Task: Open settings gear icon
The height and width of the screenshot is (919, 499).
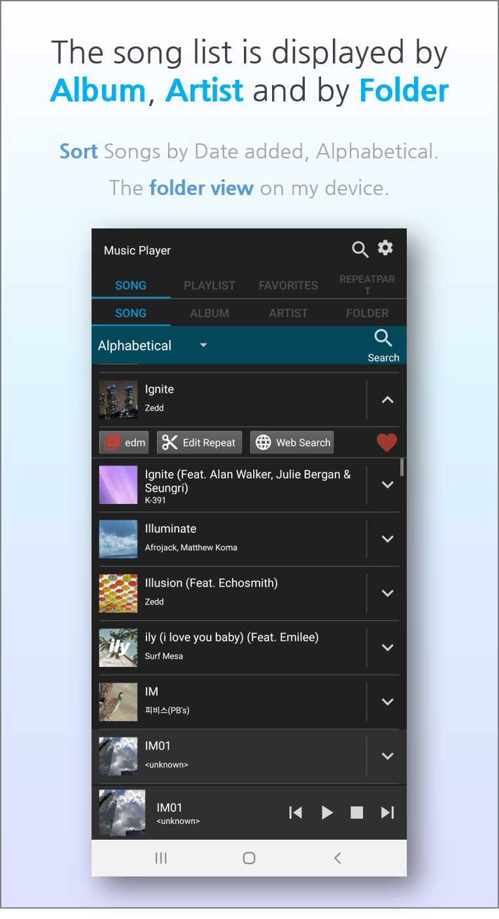Action: click(386, 248)
